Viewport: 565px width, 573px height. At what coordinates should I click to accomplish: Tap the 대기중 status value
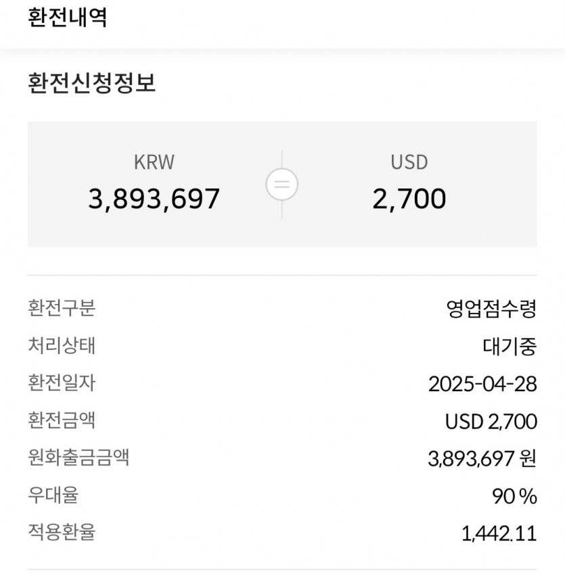[510, 347]
